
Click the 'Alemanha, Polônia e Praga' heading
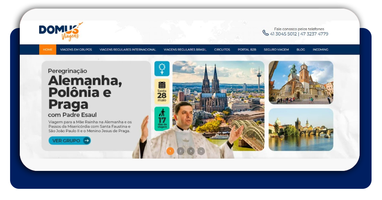85,92
